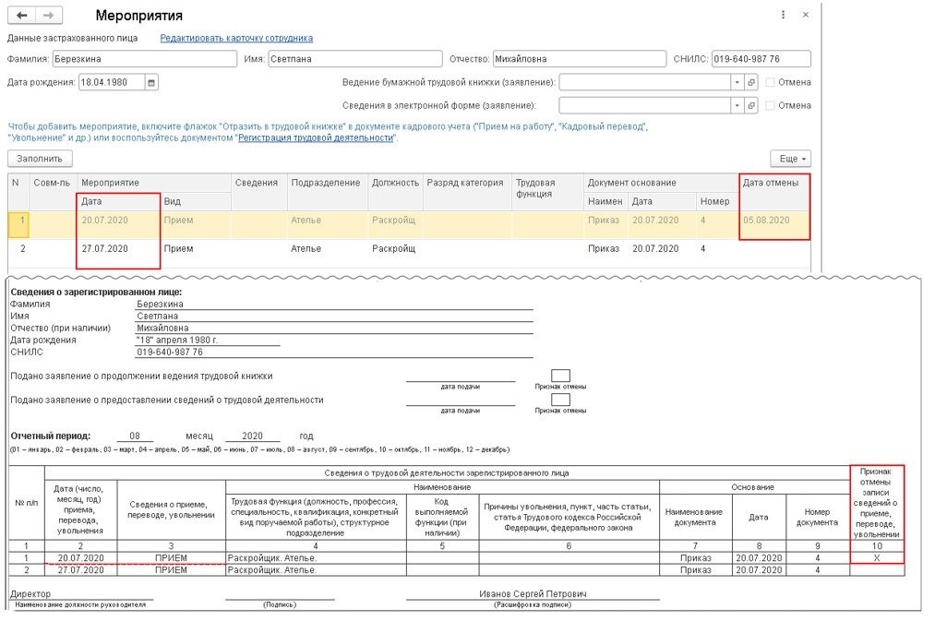Click the СНИЛС input field
Screen dimensions: 935x621
pyautogui.click(x=761, y=59)
